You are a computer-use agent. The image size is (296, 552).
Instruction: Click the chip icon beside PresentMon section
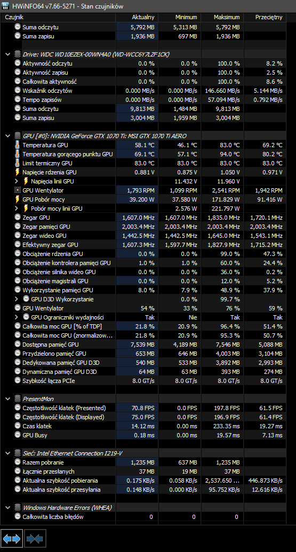[18, 399]
